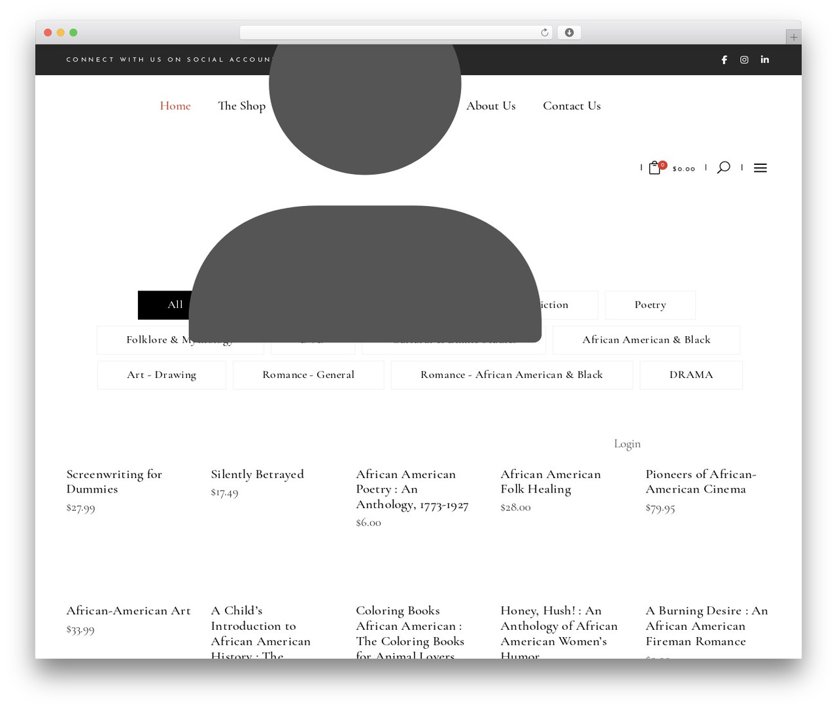Filter by DRAMA category

click(691, 375)
